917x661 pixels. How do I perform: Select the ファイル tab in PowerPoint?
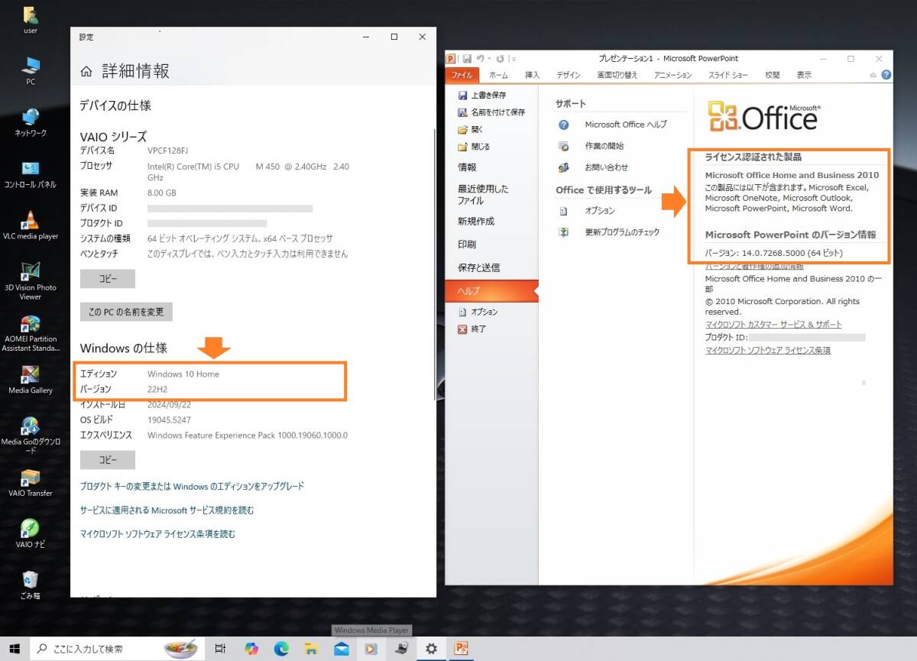(462, 75)
